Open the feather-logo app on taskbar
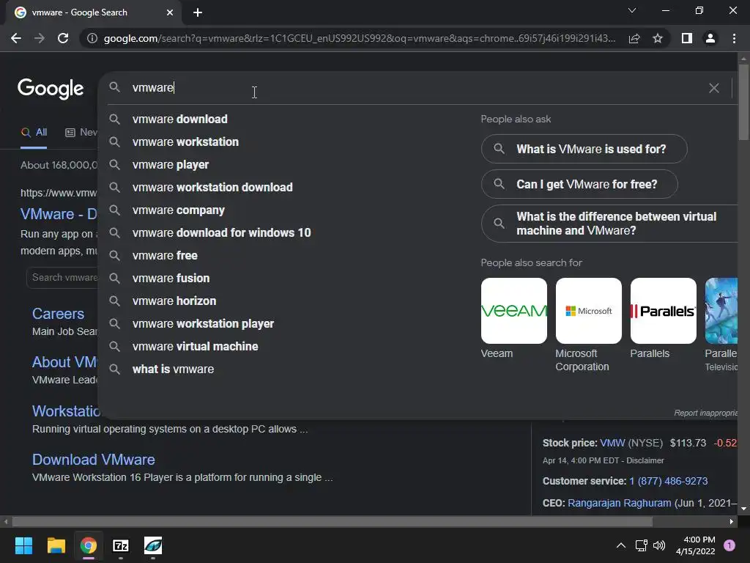This screenshot has height=563, width=750. coord(153,545)
